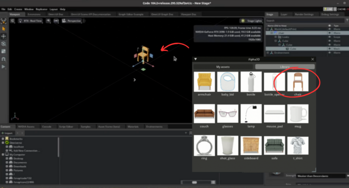Open the NVIDIA Assets tab
Screen dimensions: 349x188
coord(26,127)
